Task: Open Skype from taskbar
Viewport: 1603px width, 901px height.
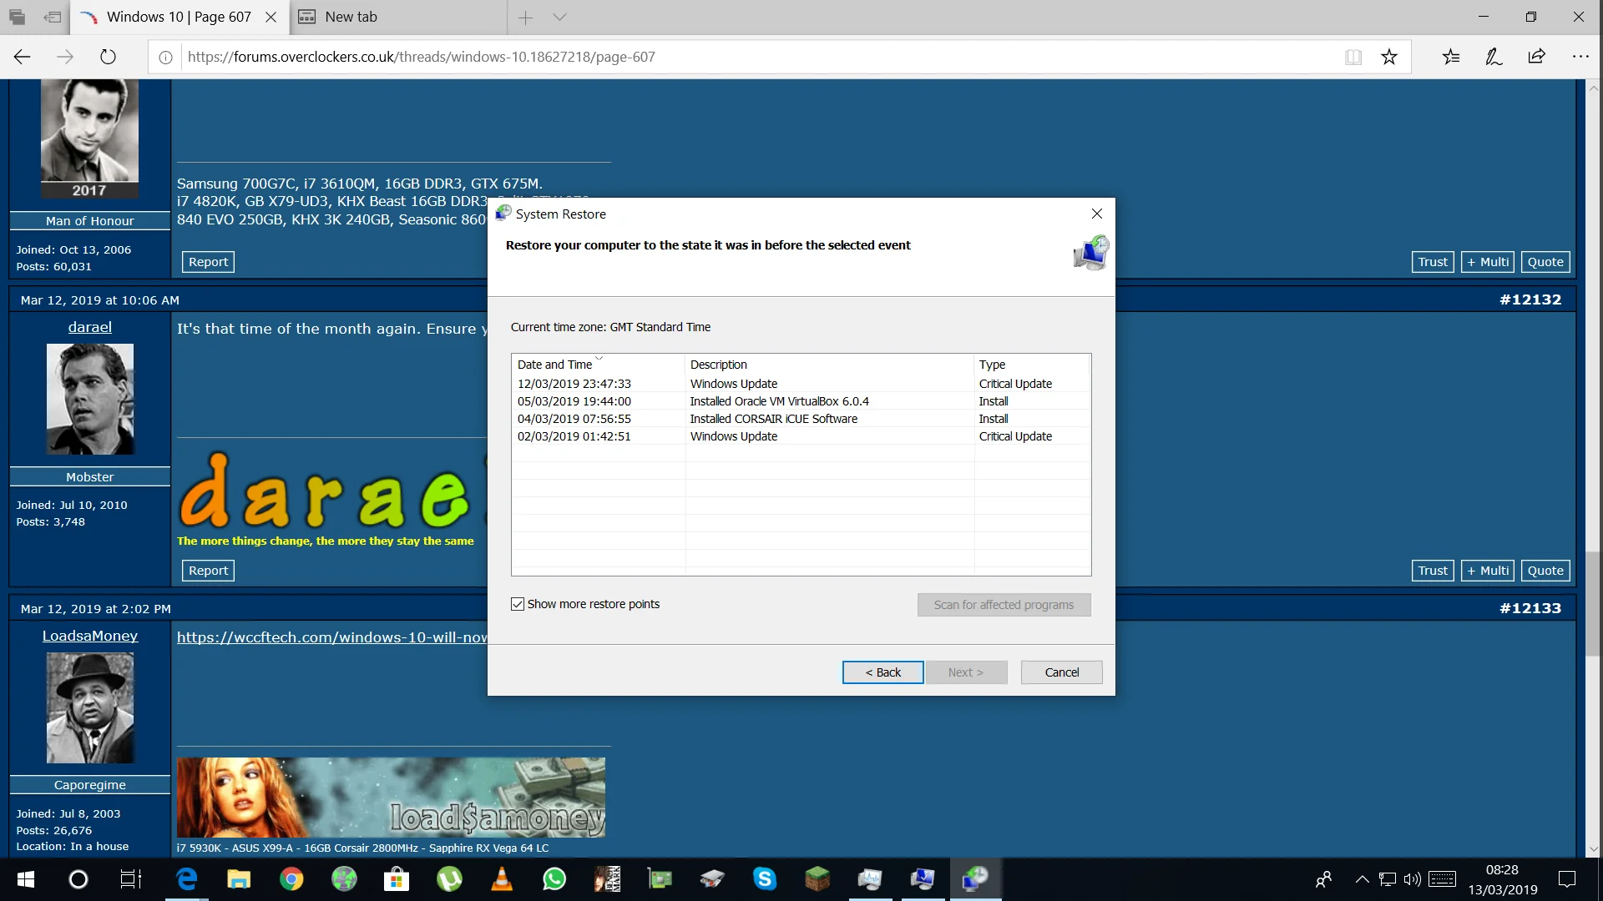Action: coord(765,879)
